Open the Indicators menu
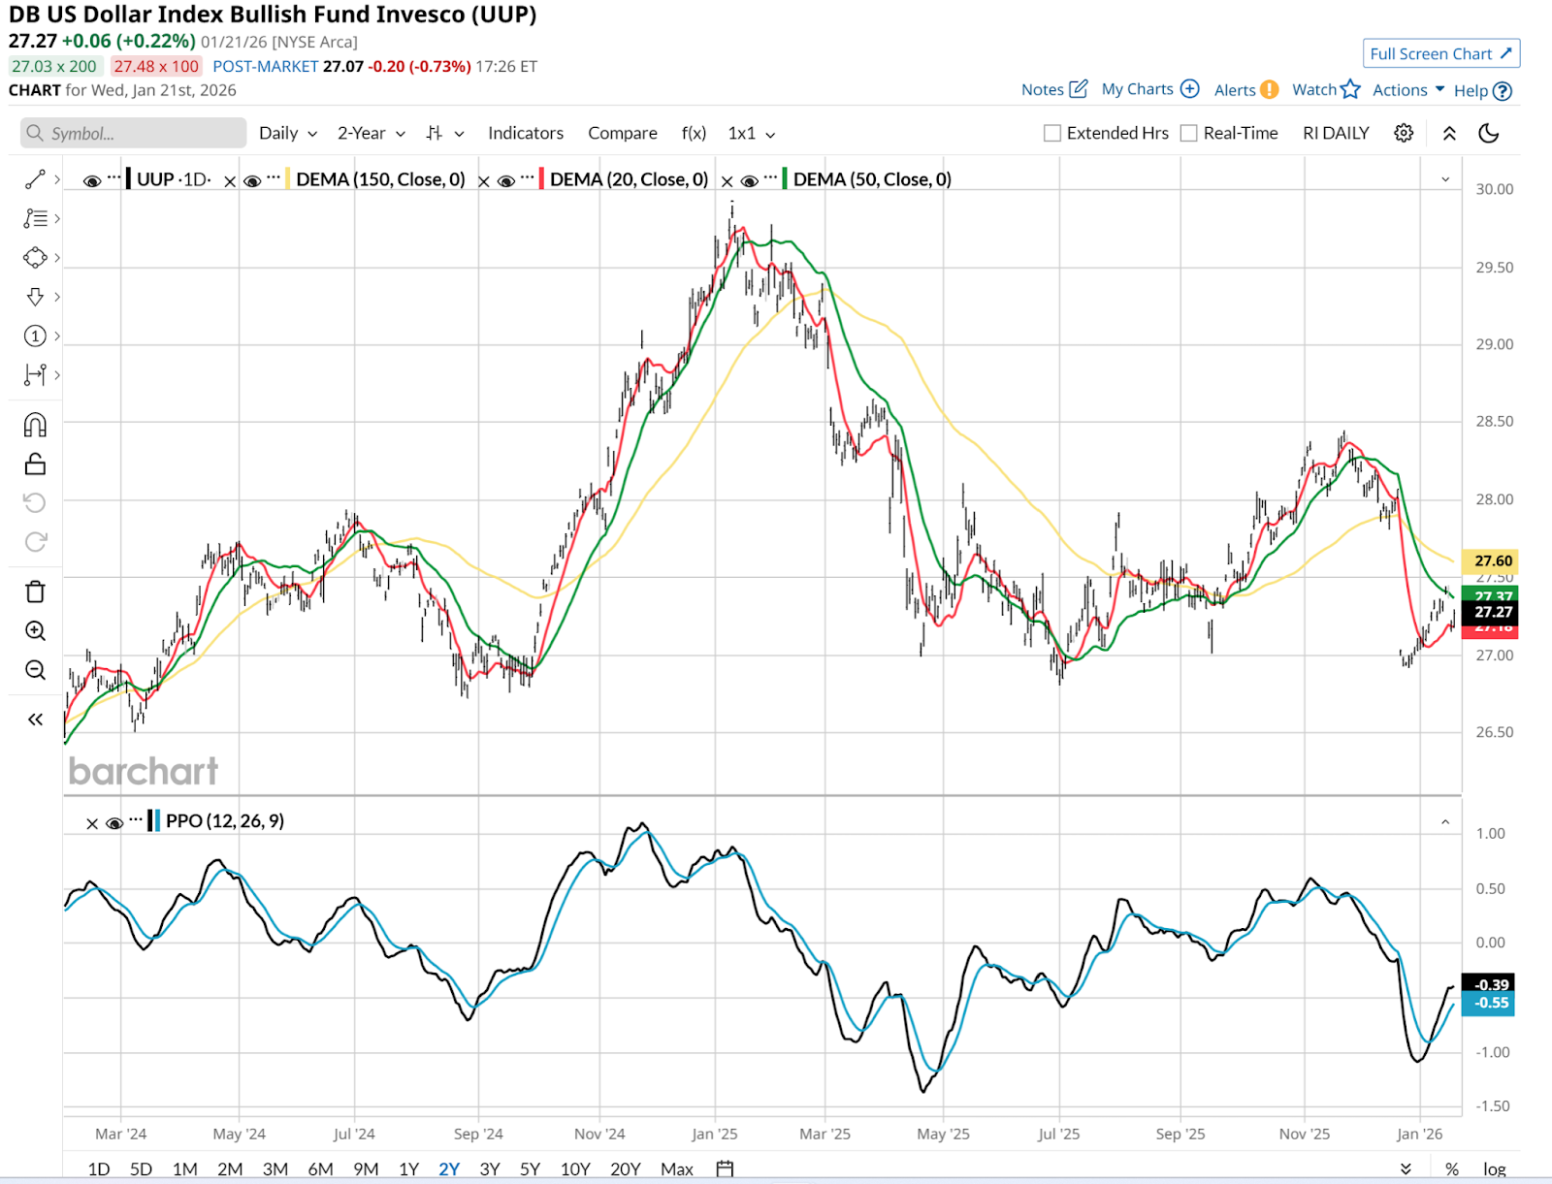The width and height of the screenshot is (1552, 1184). (525, 134)
